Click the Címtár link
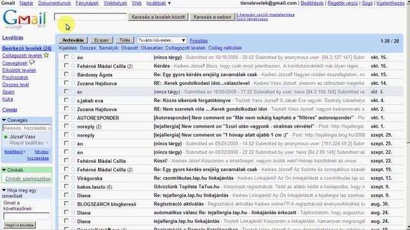410x230 pixels. 10,110
